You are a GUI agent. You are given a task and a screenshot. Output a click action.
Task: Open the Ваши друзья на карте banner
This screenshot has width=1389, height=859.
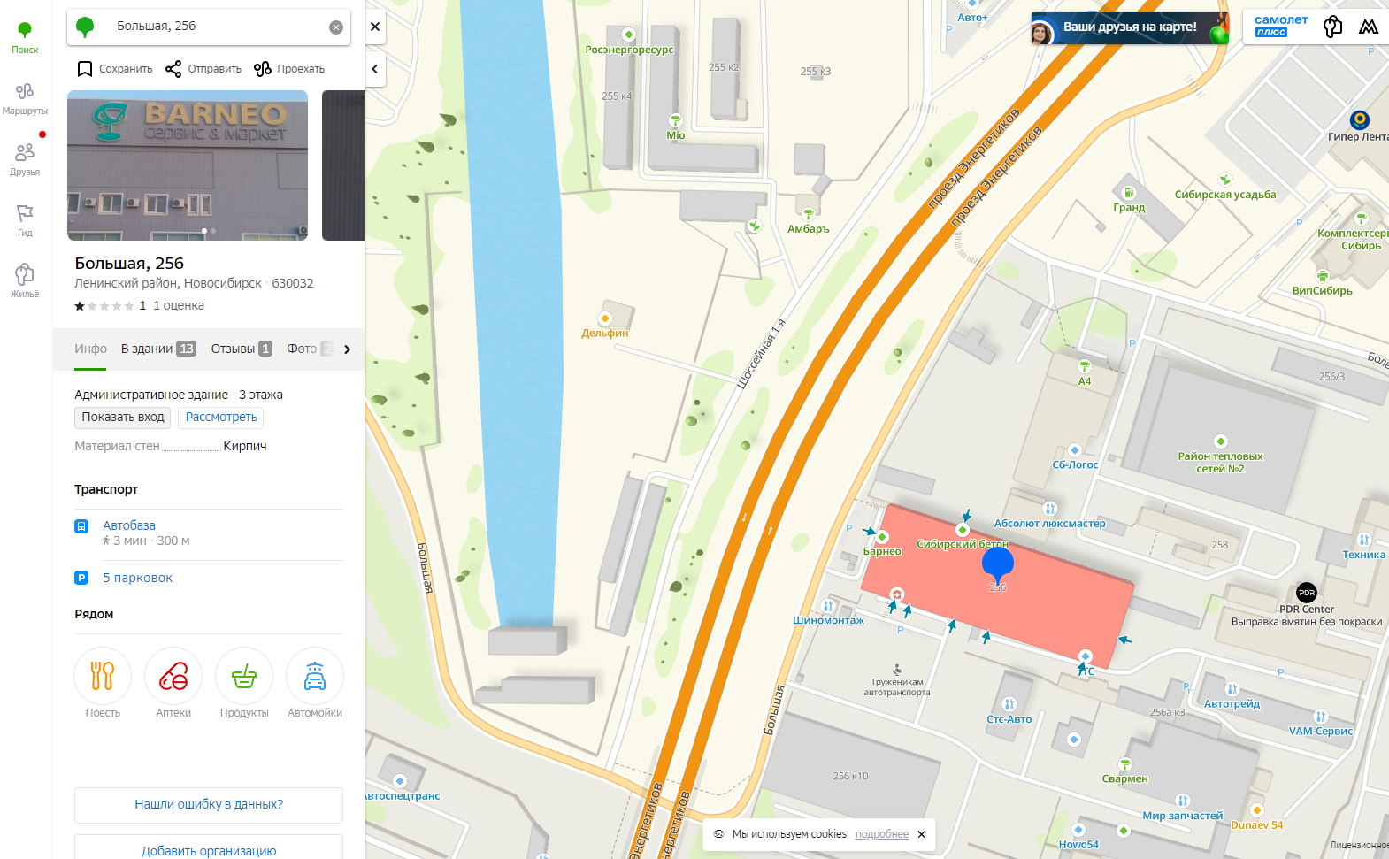[1130, 28]
